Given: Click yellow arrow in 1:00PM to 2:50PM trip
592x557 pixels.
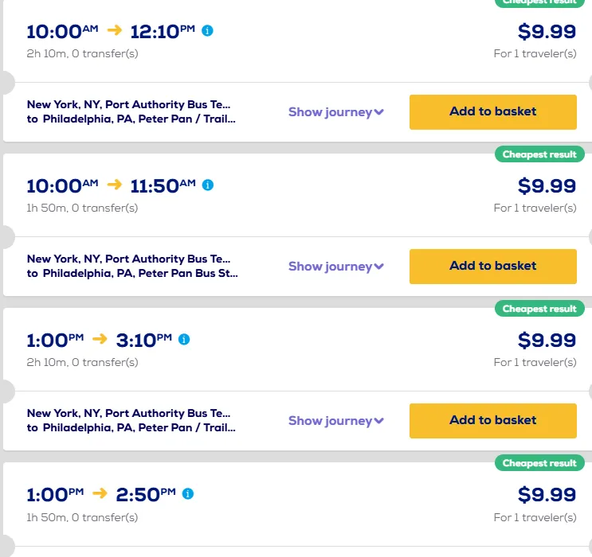Looking at the screenshot, I should tap(100, 494).
